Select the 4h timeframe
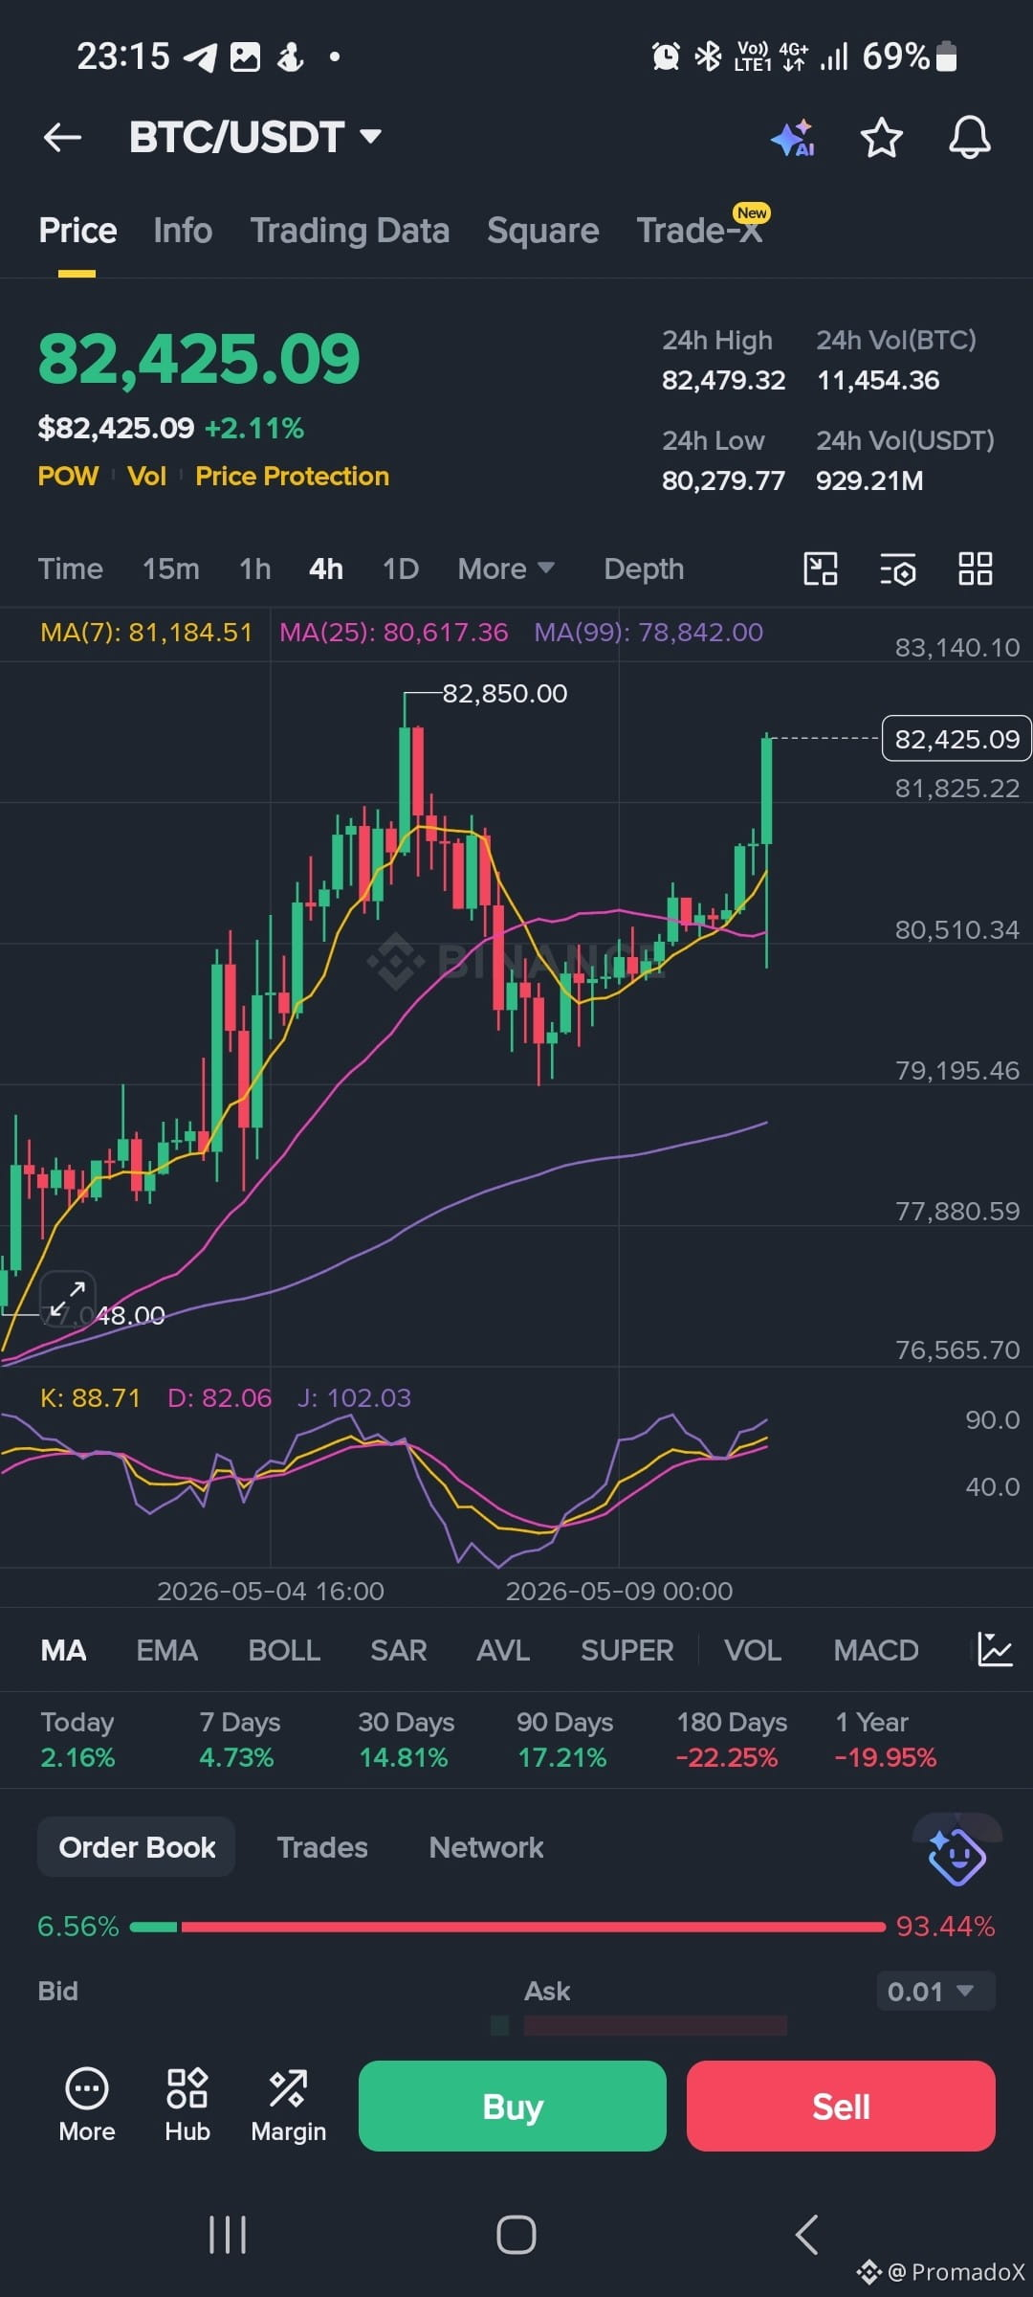Image resolution: width=1033 pixels, height=2297 pixels. [x=326, y=569]
